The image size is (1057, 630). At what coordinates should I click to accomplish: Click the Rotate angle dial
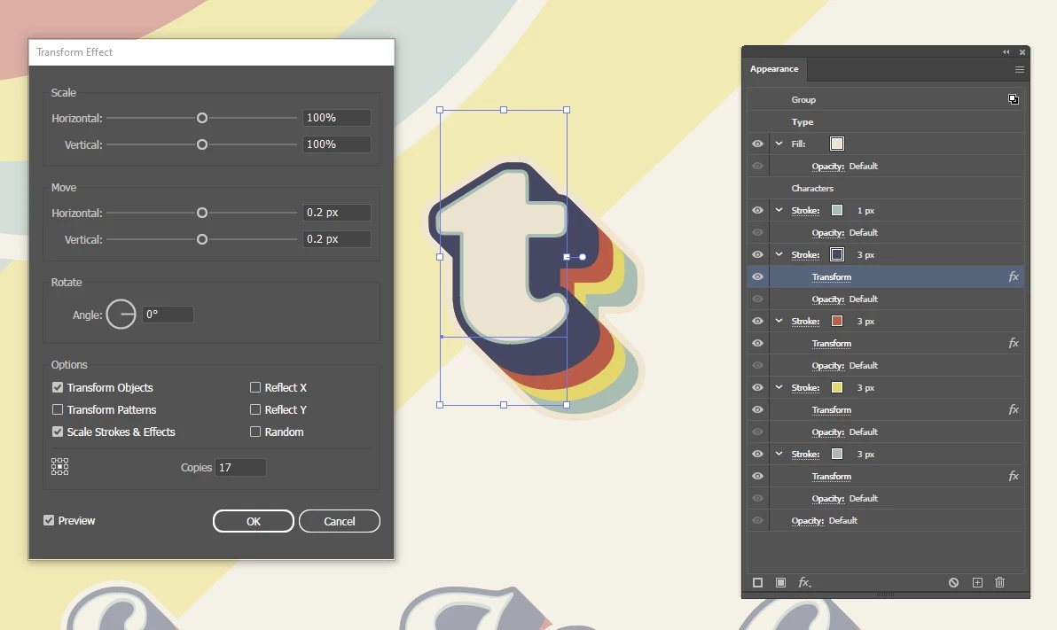pos(121,314)
